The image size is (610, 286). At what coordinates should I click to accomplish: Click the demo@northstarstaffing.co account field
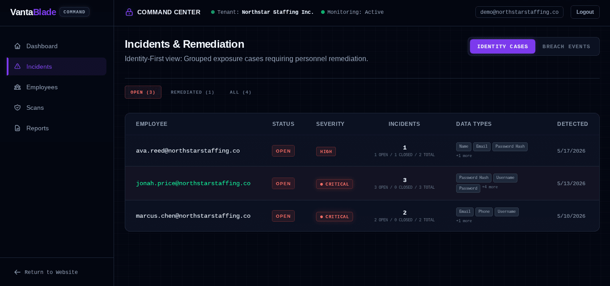[x=519, y=12]
